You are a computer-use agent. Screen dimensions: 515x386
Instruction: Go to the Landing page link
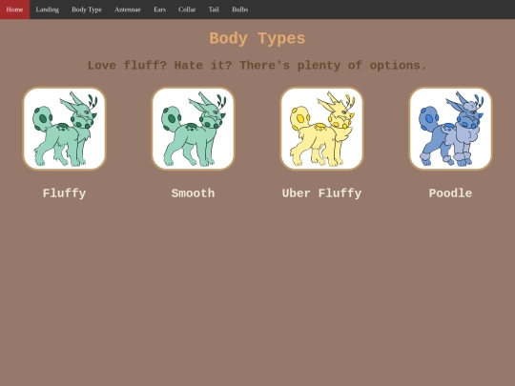[48, 10]
